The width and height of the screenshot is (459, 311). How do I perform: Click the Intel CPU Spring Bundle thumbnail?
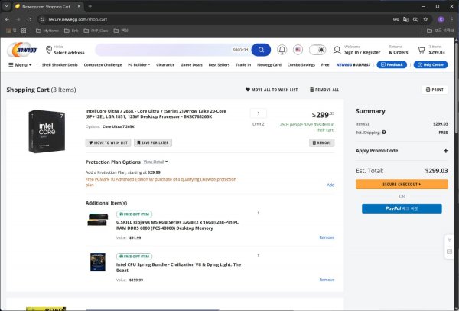(x=98, y=262)
